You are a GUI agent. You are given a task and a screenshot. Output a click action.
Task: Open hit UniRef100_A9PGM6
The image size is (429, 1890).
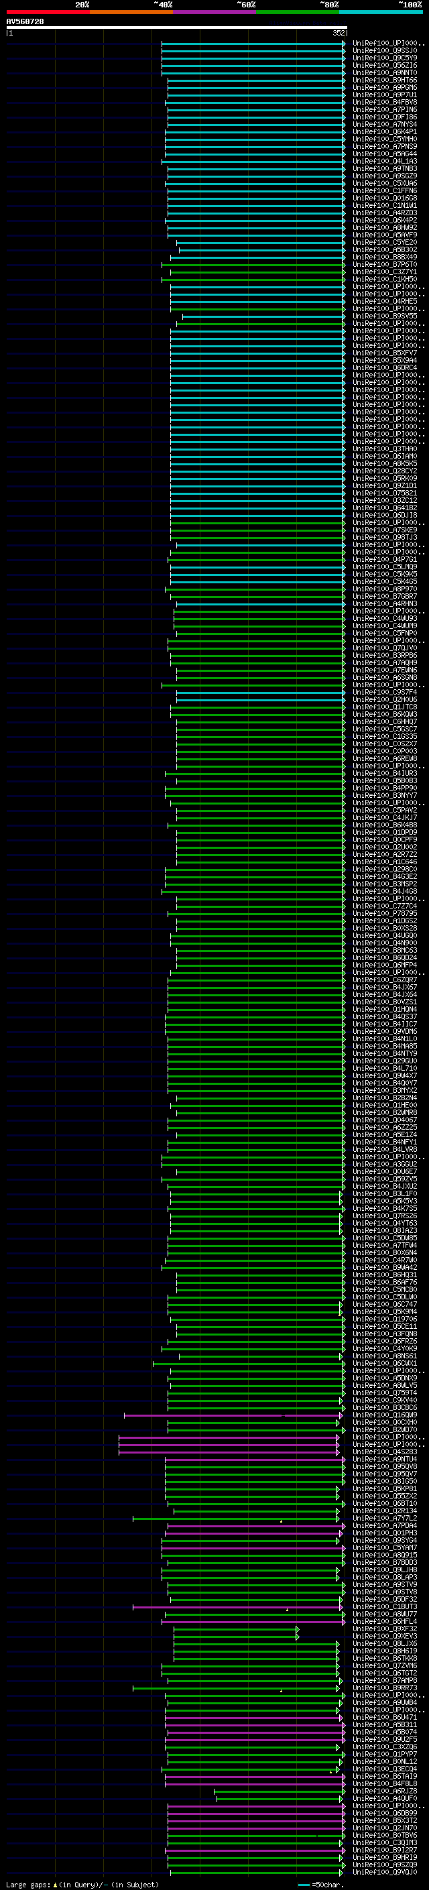(385, 87)
